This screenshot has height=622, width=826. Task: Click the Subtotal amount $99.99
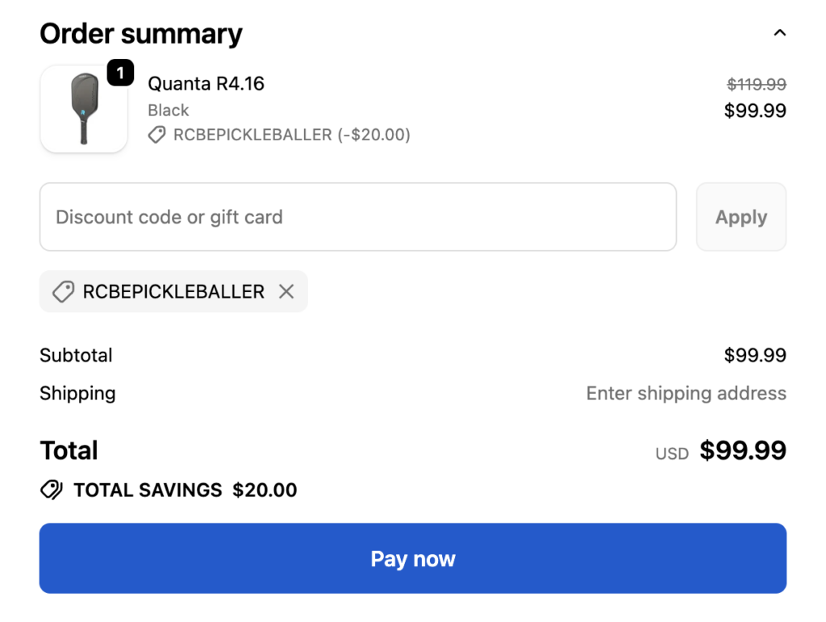[x=755, y=356]
